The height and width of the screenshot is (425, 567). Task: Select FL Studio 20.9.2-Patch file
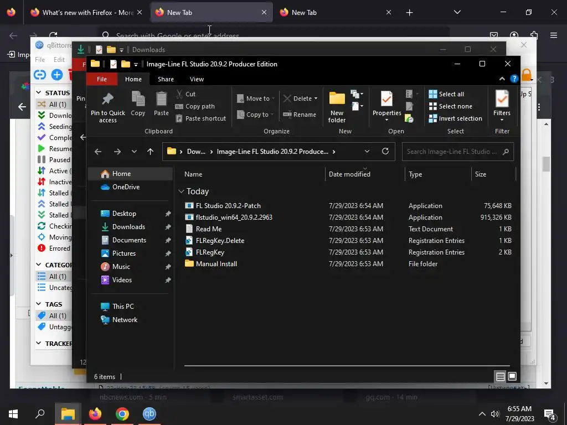pos(228,206)
